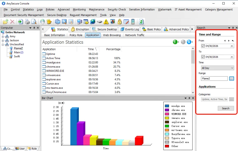Image resolution: width=238 pixels, height=151 pixels.
Task: Click previous date arrow beside From
Action: point(225,41)
